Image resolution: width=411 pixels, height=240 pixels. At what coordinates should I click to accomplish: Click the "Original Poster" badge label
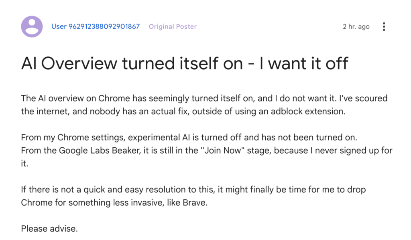tap(173, 27)
